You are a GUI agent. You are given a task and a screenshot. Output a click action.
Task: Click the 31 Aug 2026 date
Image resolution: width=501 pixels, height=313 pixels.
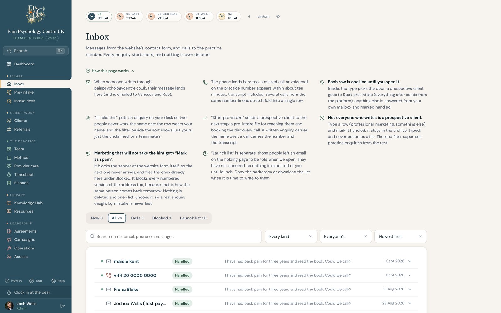[394, 289]
